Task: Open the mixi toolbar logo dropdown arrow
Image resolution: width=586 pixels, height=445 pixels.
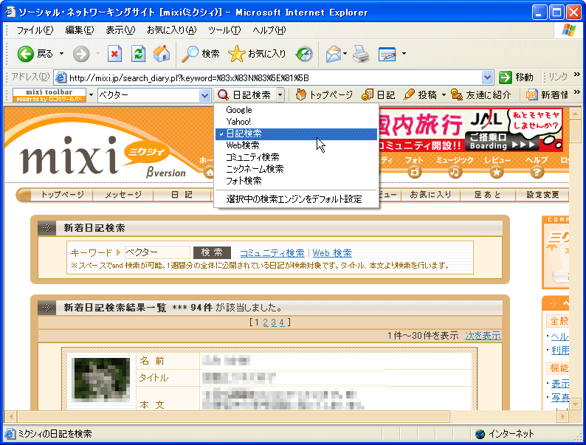Action: pyautogui.click(x=91, y=95)
